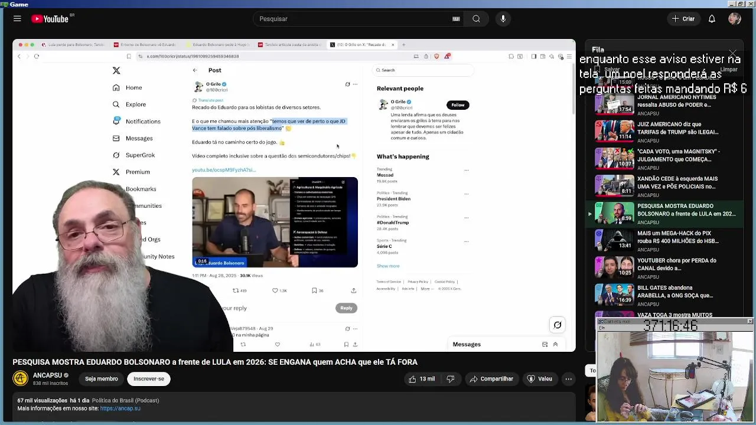756x425 pixels.
Task: Click the gray Reply button
Action: (x=346, y=308)
